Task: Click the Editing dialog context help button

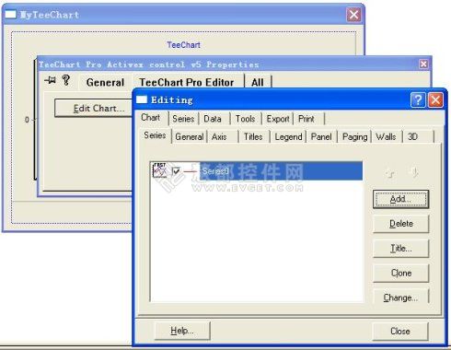Action: coord(418,99)
